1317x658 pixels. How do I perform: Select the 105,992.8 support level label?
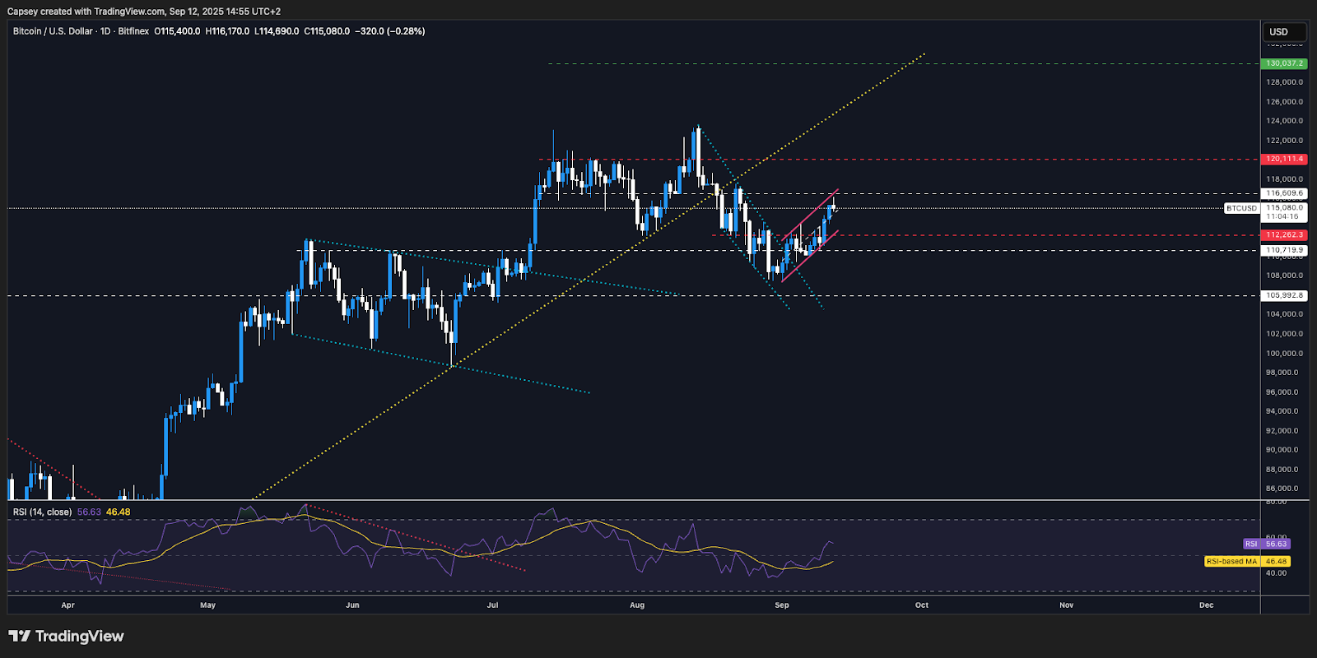pos(1284,295)
